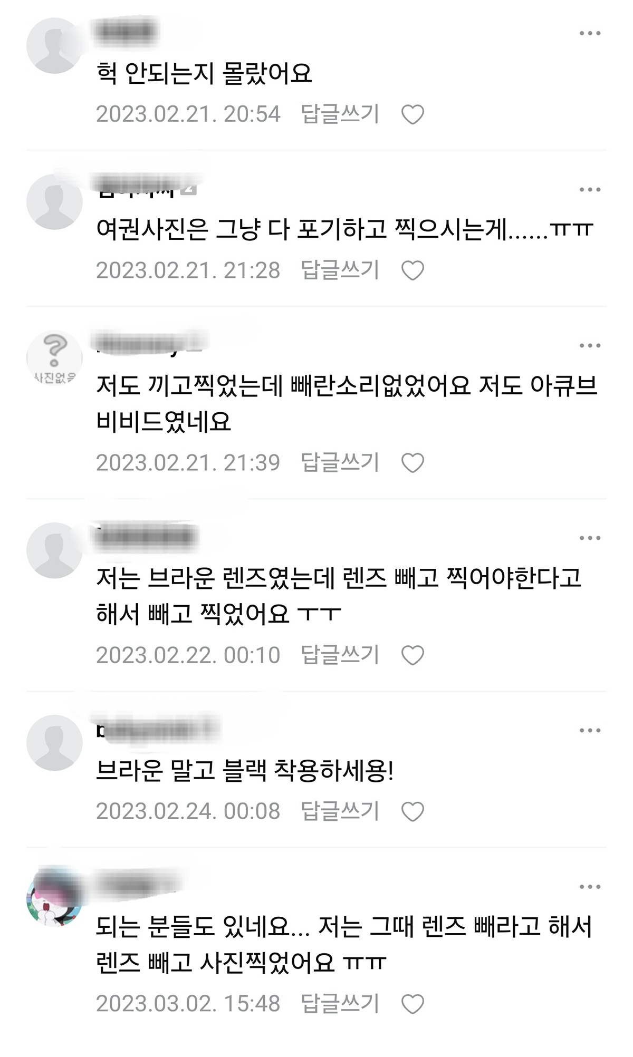Open more options on 되는 분들도 있네요 comment

pyautogui.click(x=590, y=886)
